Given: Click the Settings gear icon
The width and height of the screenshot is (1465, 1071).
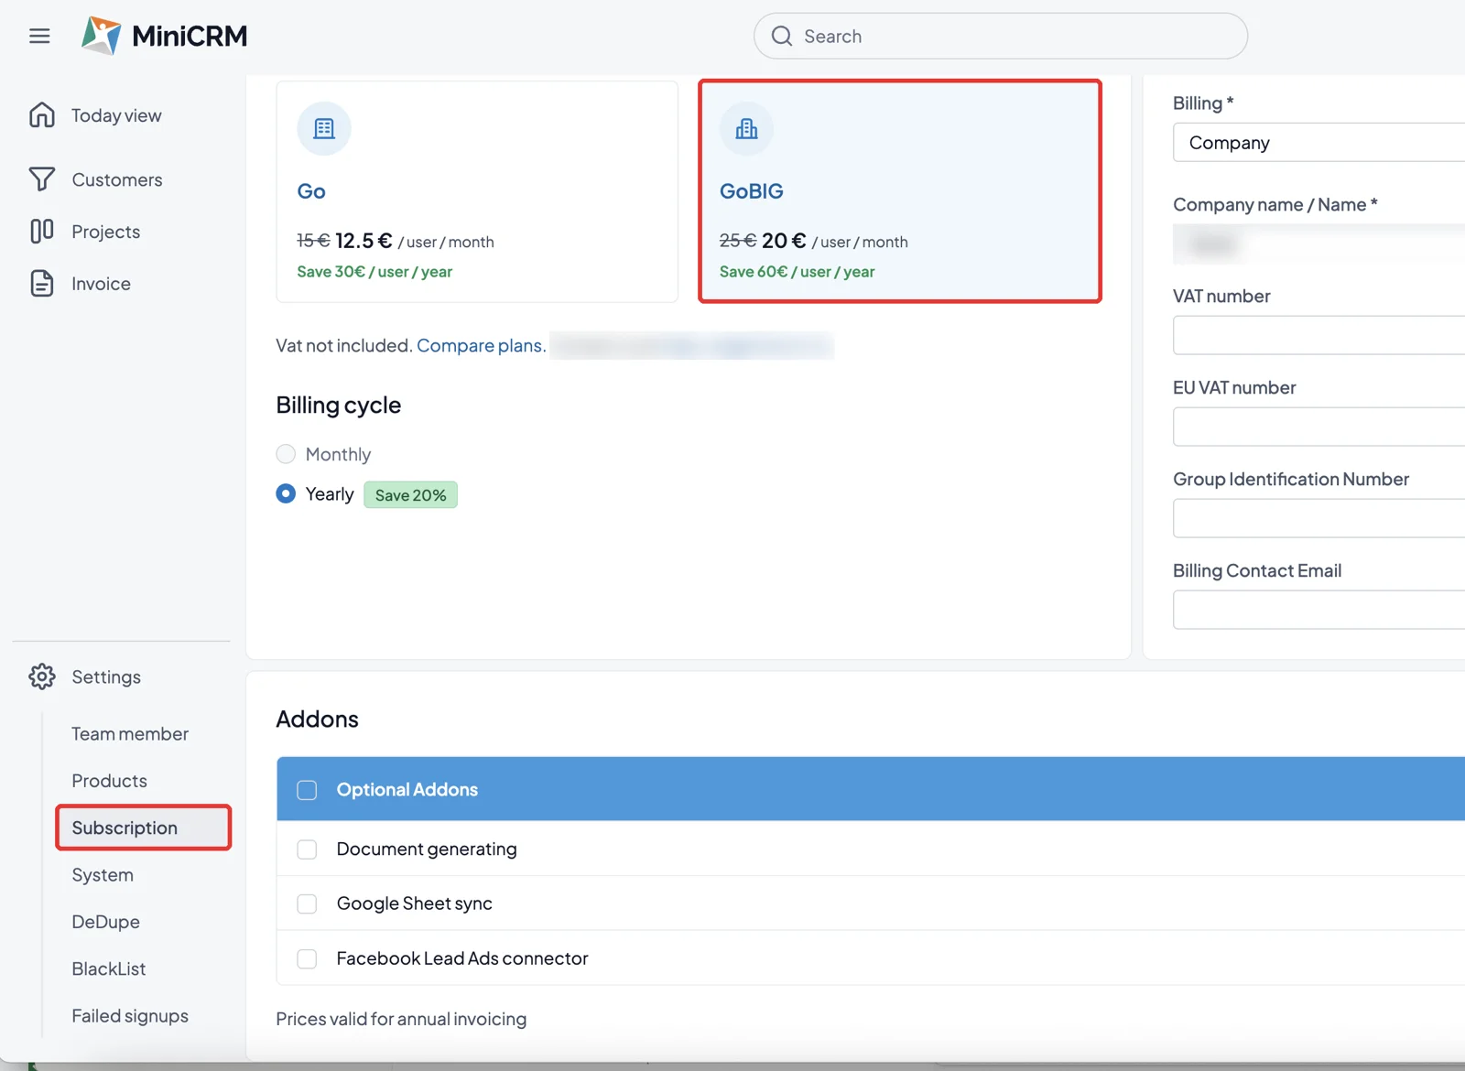Looking at the screenshot, I should pyautogui.click(x=42, y=676).
